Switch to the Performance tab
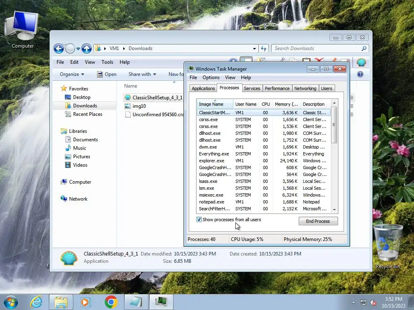The width and height of the screenshot is (414, 310). tap(277, 88)
